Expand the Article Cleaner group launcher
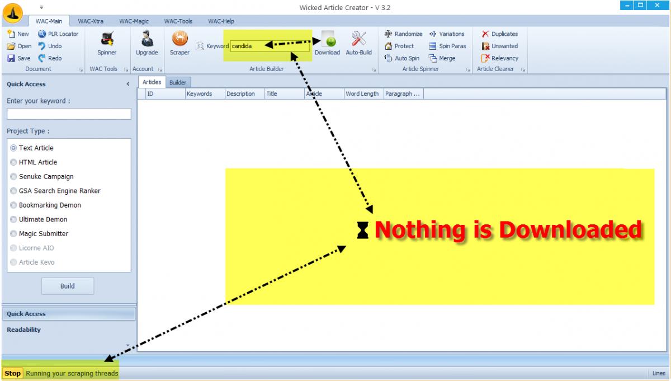 click(x=523, y=69)
